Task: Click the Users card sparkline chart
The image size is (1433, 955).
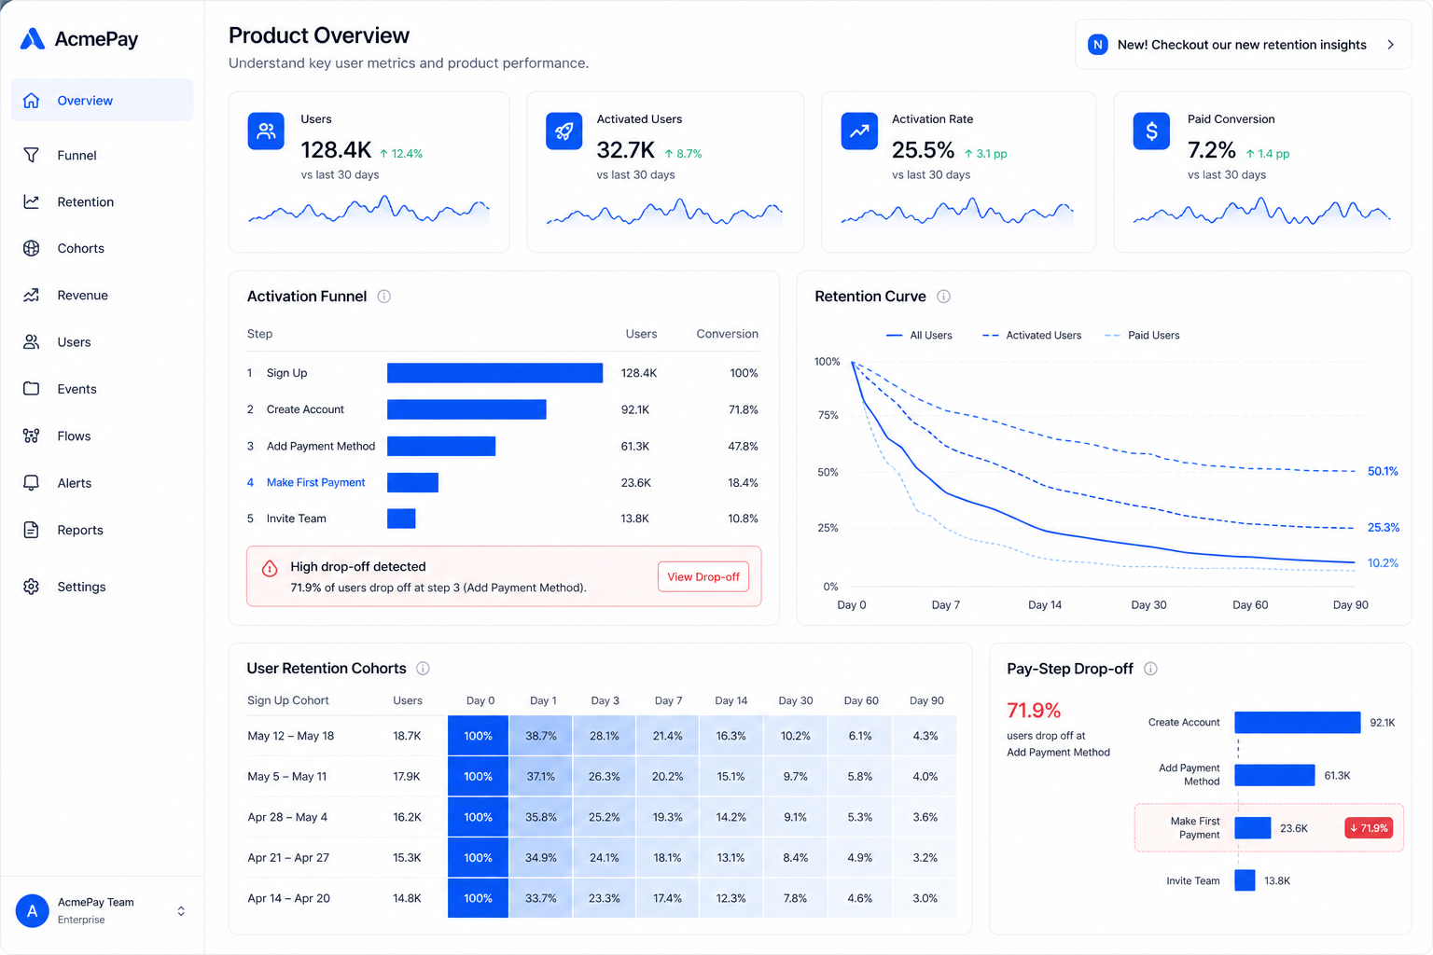Action: (x=369, y=211)
